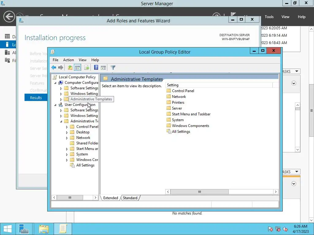
Task: Click the Server Manager back arrow button
Action: click(x=9, y=17)
